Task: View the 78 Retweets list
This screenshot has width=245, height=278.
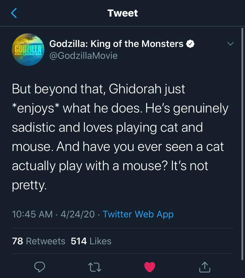Action: pos(38,241)
